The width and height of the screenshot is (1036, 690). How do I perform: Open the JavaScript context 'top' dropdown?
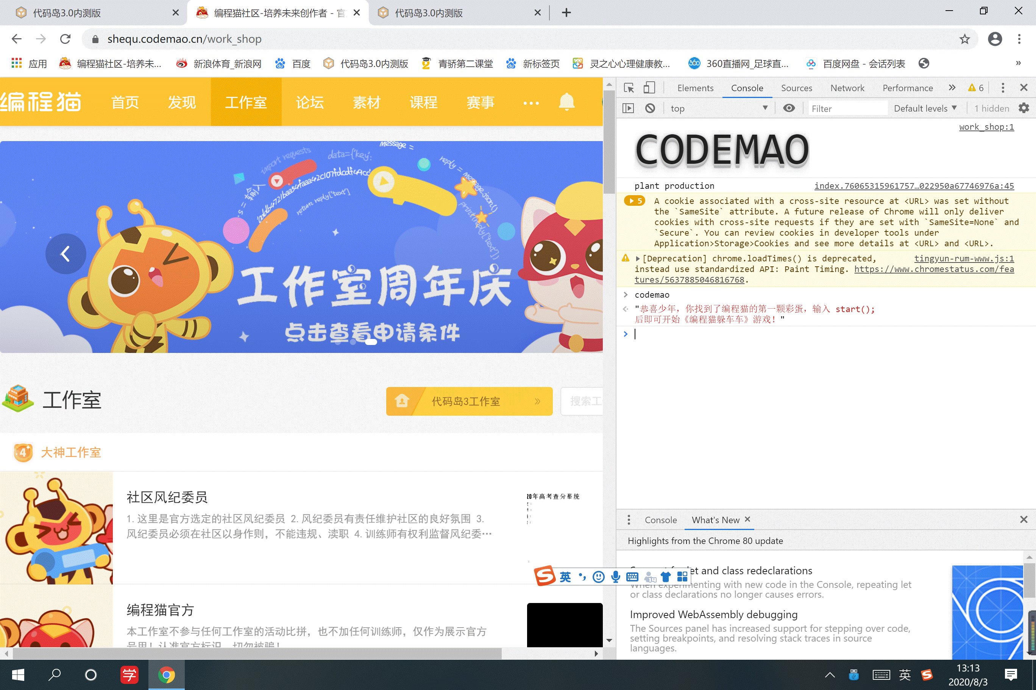[719, 108]
